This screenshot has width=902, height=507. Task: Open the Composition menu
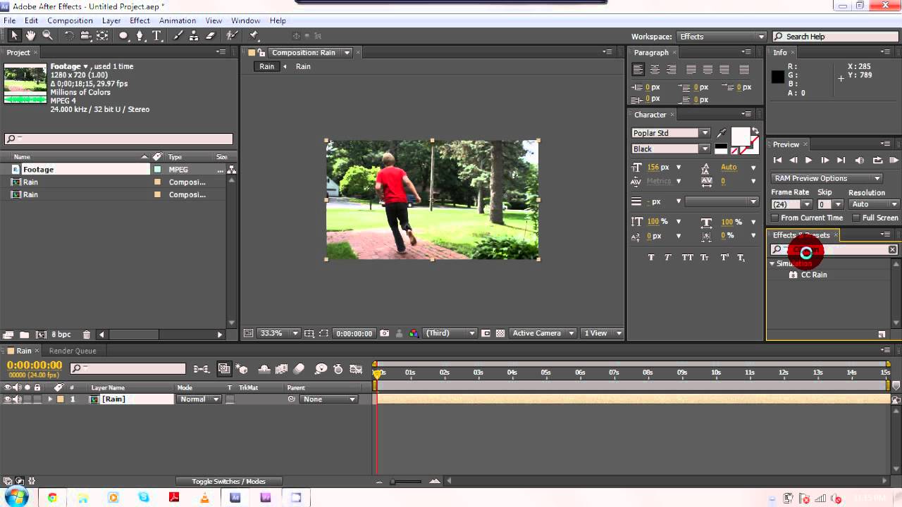70,20
